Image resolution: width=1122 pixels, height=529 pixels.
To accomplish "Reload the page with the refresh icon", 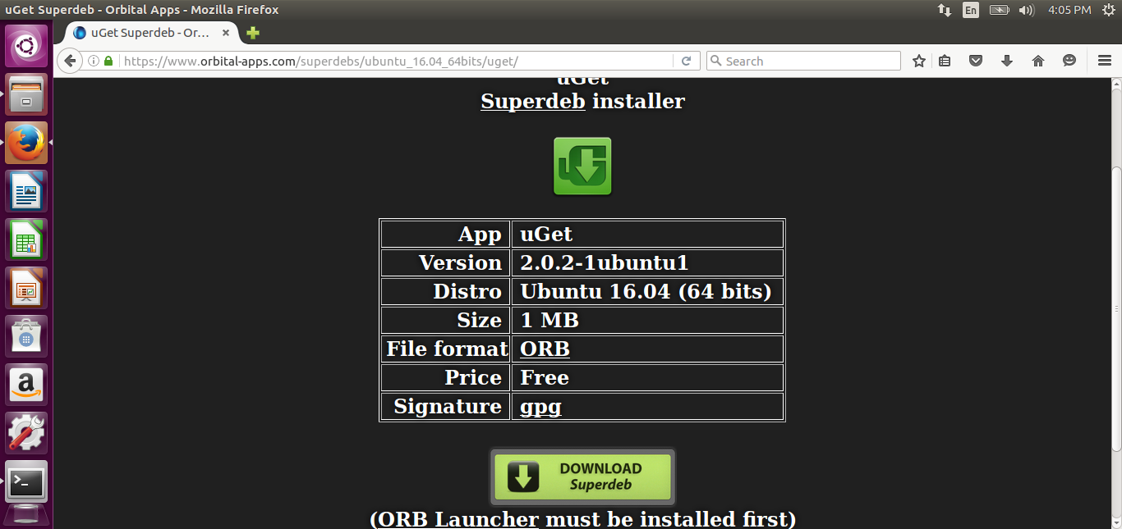I will (x=686, y=61).
